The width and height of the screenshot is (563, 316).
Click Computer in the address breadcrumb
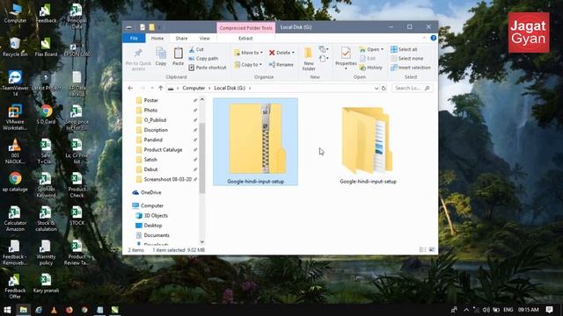(194, 88)
